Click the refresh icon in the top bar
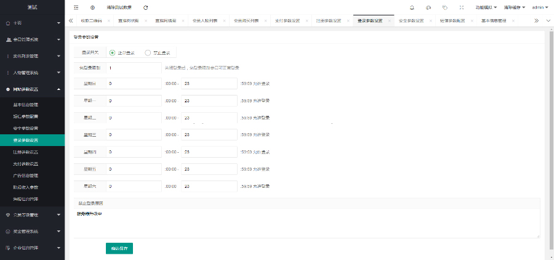 [x=145, y=7]
